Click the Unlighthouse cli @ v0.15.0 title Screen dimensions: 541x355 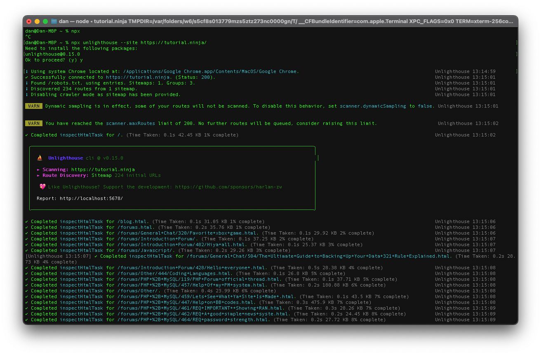coord(85,158)
